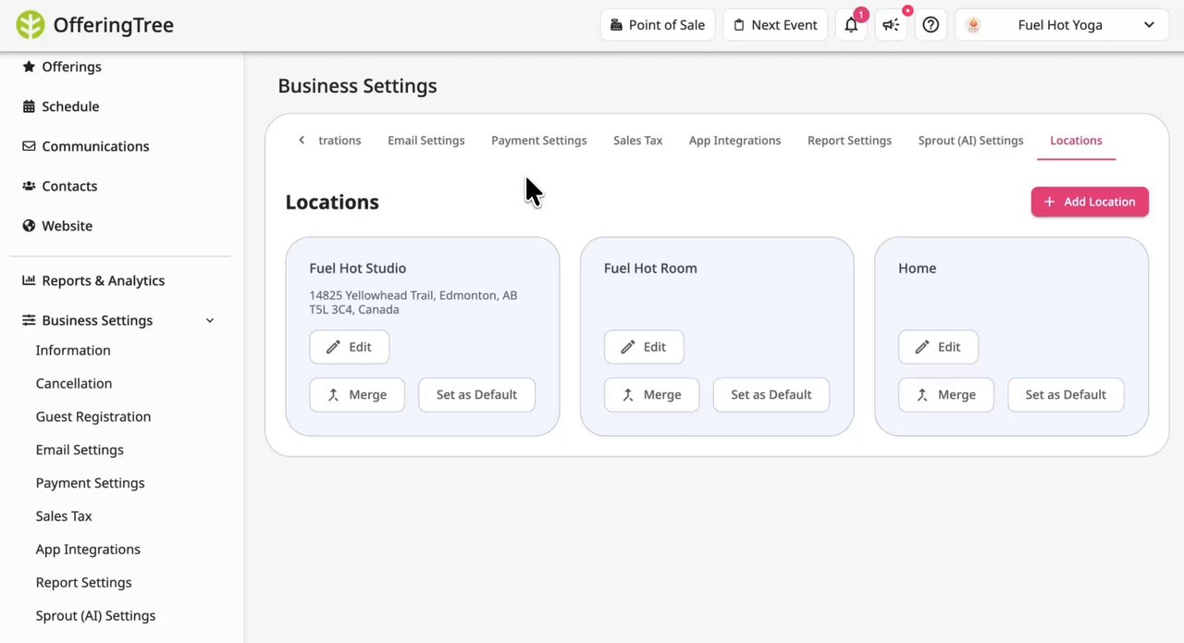Click the announcements megaphone icon
Screen dimensions: 1184x643
coord(891,25)
